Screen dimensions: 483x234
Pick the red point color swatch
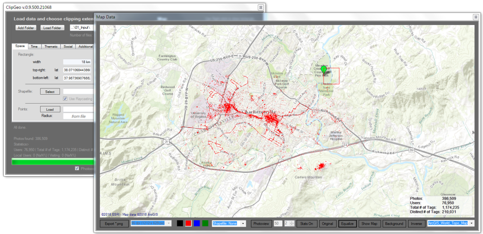click(x=188, y=223)
